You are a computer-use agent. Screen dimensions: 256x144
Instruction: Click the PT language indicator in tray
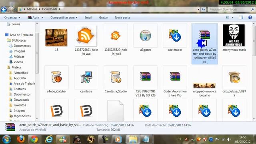coord(179,139)
